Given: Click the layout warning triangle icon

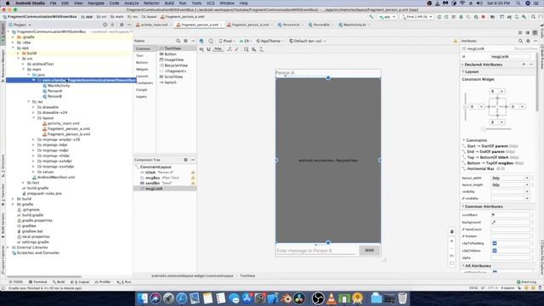Looking at the screenshot, I should click(x=456, y=41).
